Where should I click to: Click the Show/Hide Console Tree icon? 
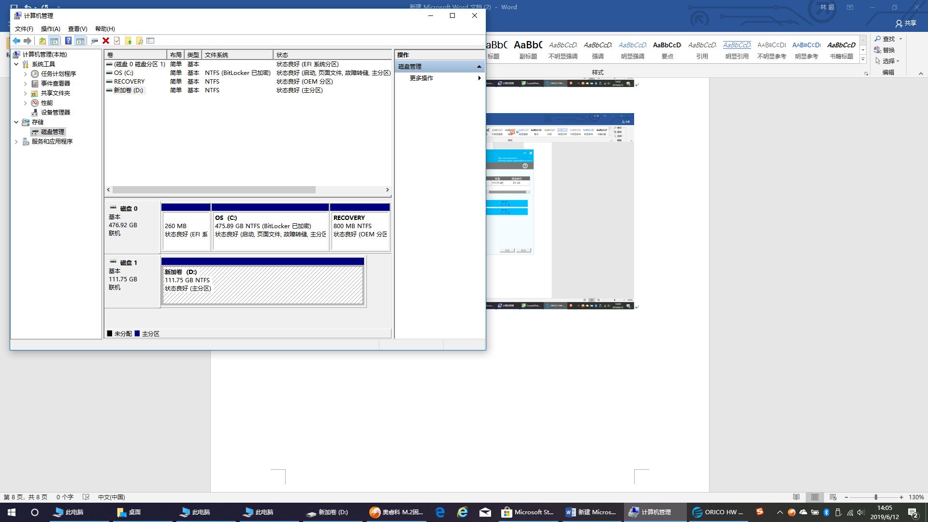(54, 41)
